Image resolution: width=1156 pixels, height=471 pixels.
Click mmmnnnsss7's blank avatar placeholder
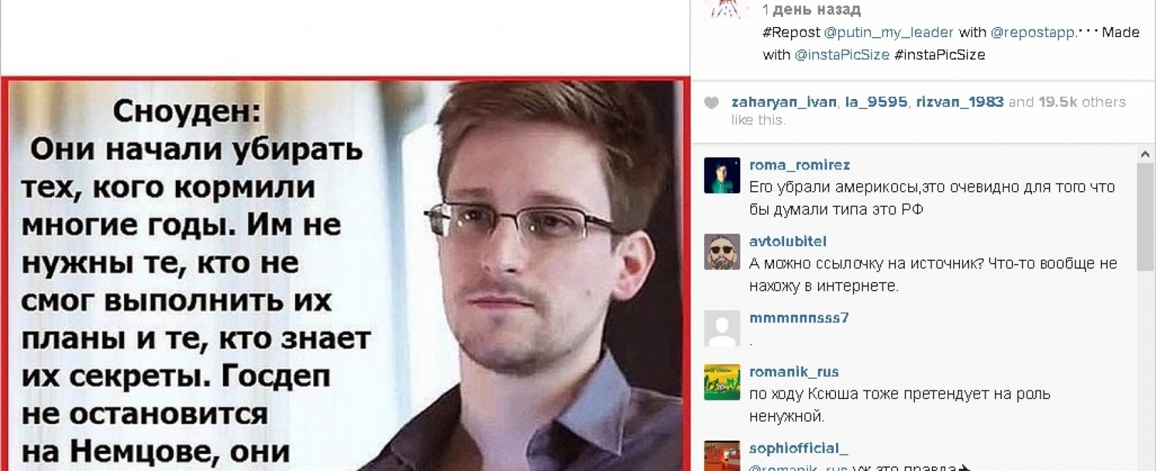coord(722,328)
